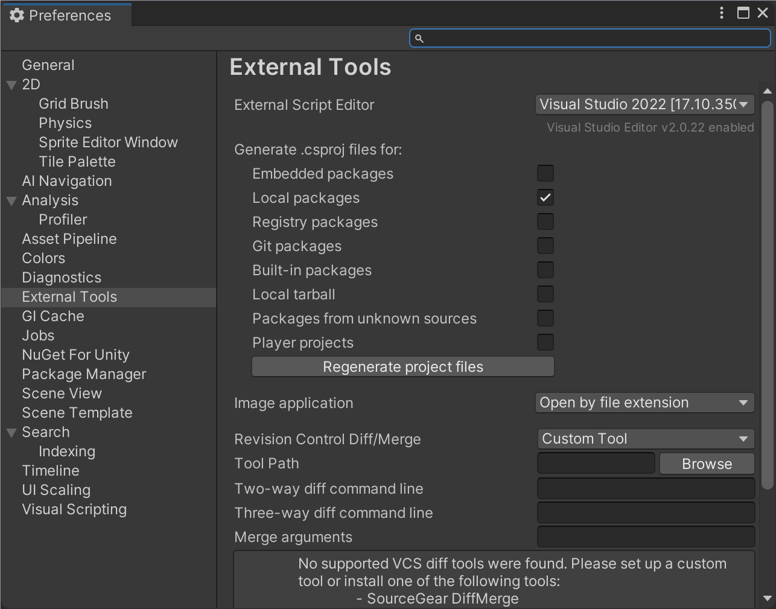Click the Two-way diff command line field

click(646, 488)
